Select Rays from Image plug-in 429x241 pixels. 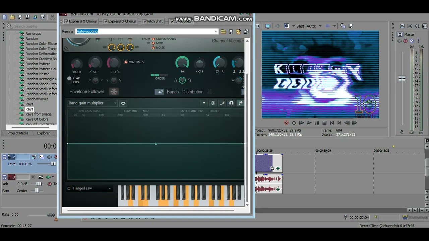[39, 114]
